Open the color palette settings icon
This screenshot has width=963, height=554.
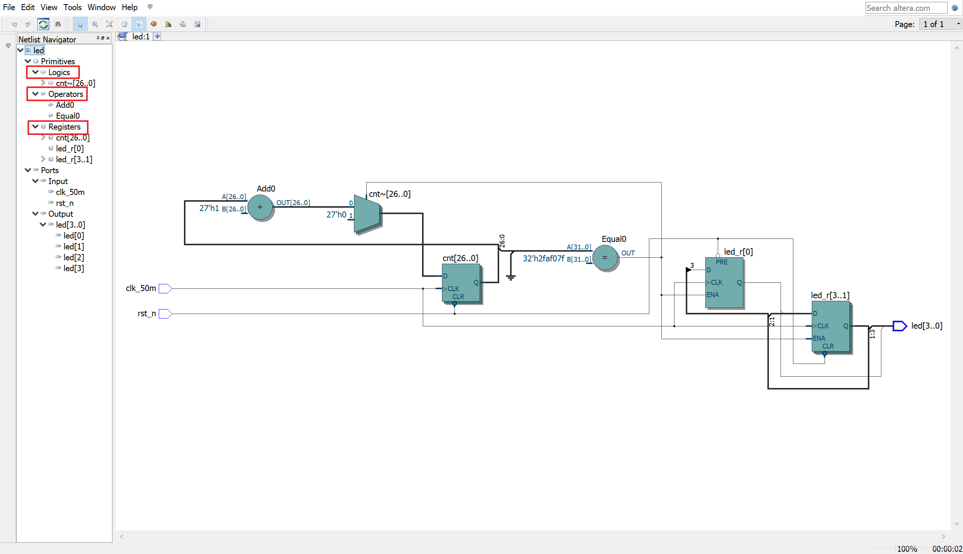(x=153, y=24)
